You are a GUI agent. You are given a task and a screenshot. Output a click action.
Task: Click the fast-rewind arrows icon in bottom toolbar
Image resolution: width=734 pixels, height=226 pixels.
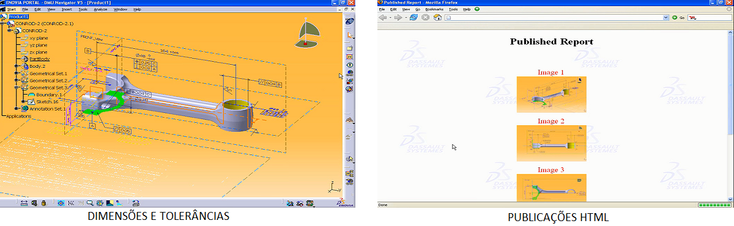71,203
